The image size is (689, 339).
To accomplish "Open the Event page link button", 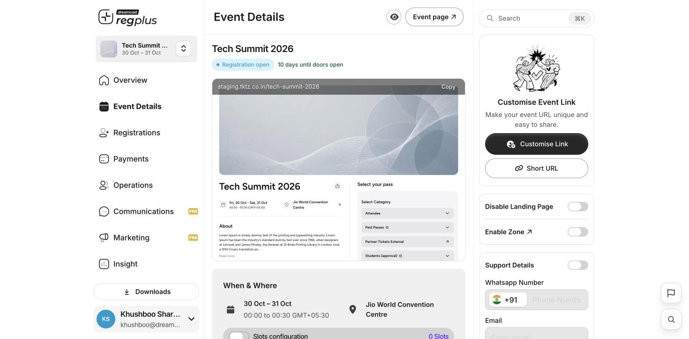I will pos(434,17).
